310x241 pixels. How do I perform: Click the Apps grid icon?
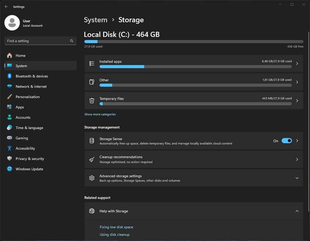(x=9, y=107)
